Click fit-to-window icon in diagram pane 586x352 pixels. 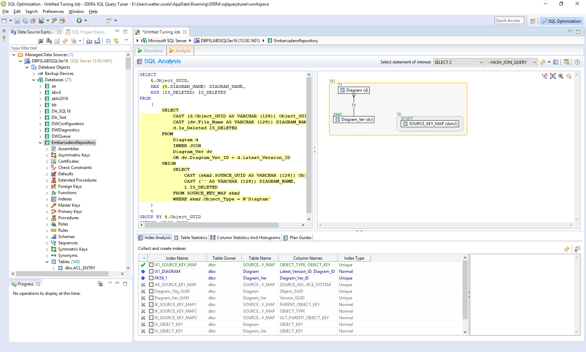click(x=553, y=76)
